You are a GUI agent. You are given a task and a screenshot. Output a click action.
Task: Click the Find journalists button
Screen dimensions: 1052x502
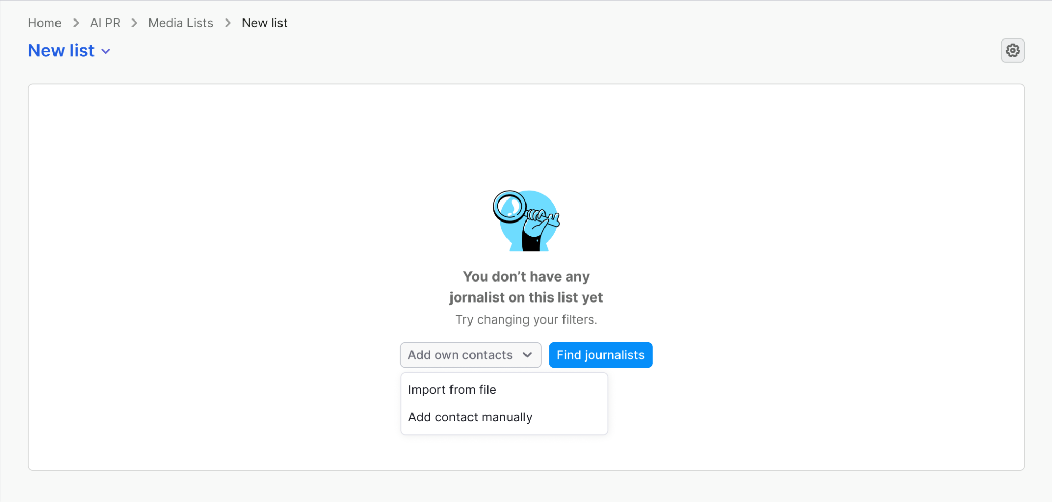click(x=600, y=355)
